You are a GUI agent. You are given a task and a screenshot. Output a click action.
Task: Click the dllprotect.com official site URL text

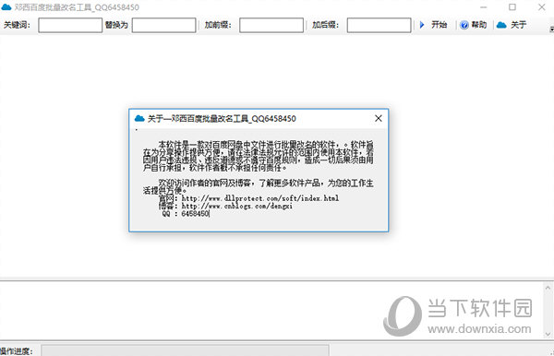260,198
